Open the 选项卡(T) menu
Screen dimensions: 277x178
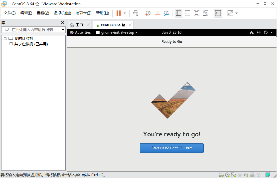coord(83,13)
